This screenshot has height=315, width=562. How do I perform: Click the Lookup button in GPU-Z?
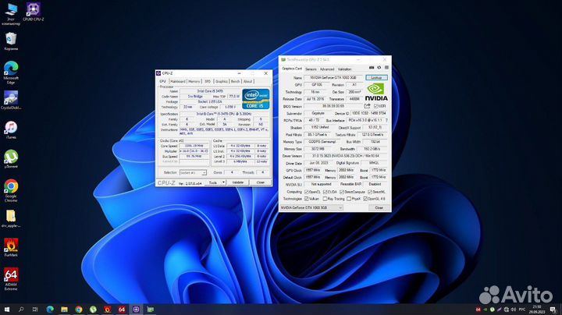[x=376, y=78]
